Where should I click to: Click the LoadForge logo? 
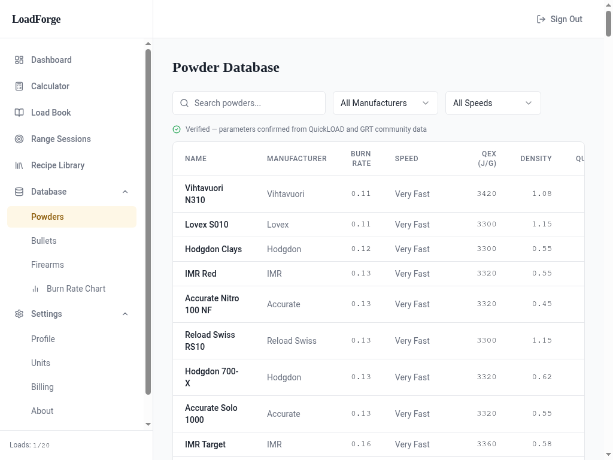37,19
